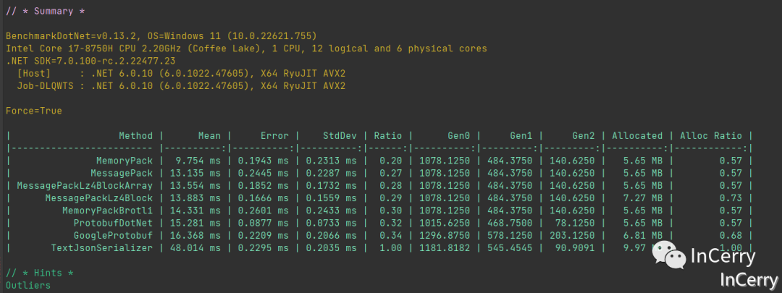The height and width of the screenshot is (293, 782).
Task: Click the 0.73 alloc ratio value
Action: pos(731,198)
